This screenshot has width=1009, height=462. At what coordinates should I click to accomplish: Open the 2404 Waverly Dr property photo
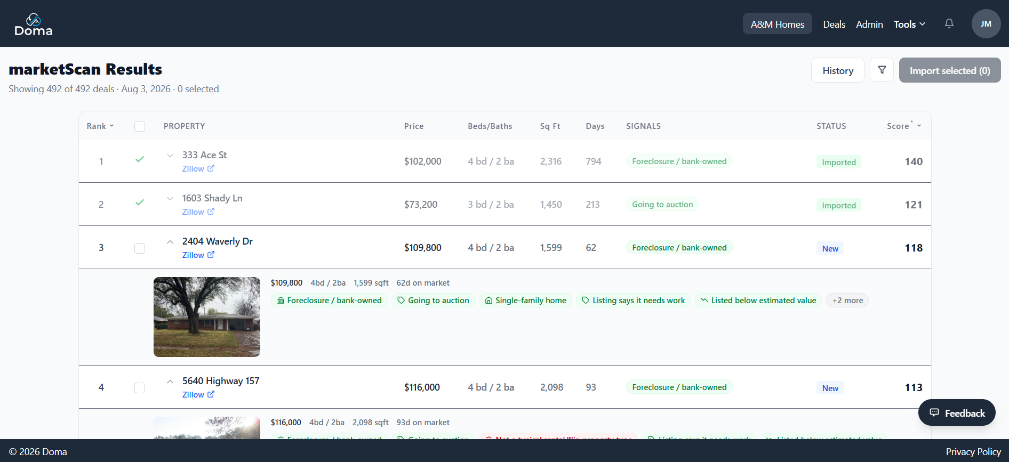click(x=207, y=317)
